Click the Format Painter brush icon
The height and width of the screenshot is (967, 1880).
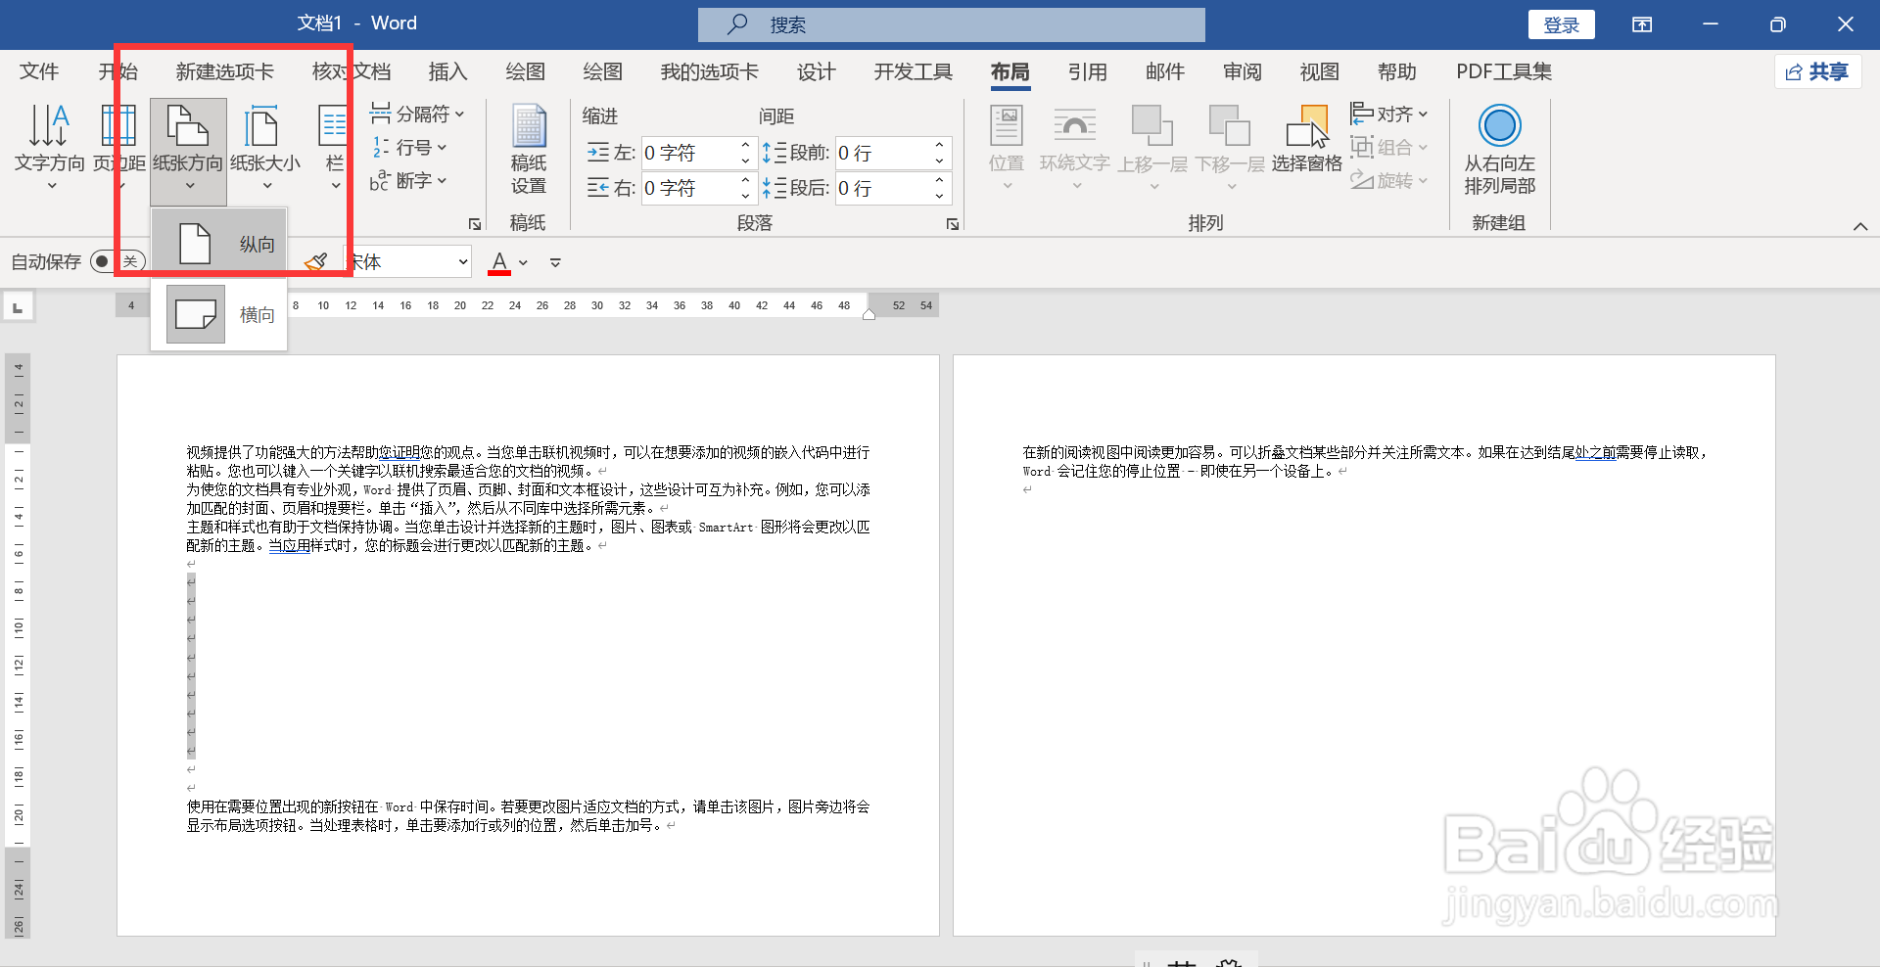pyautogui.click(x=316, y=261)
